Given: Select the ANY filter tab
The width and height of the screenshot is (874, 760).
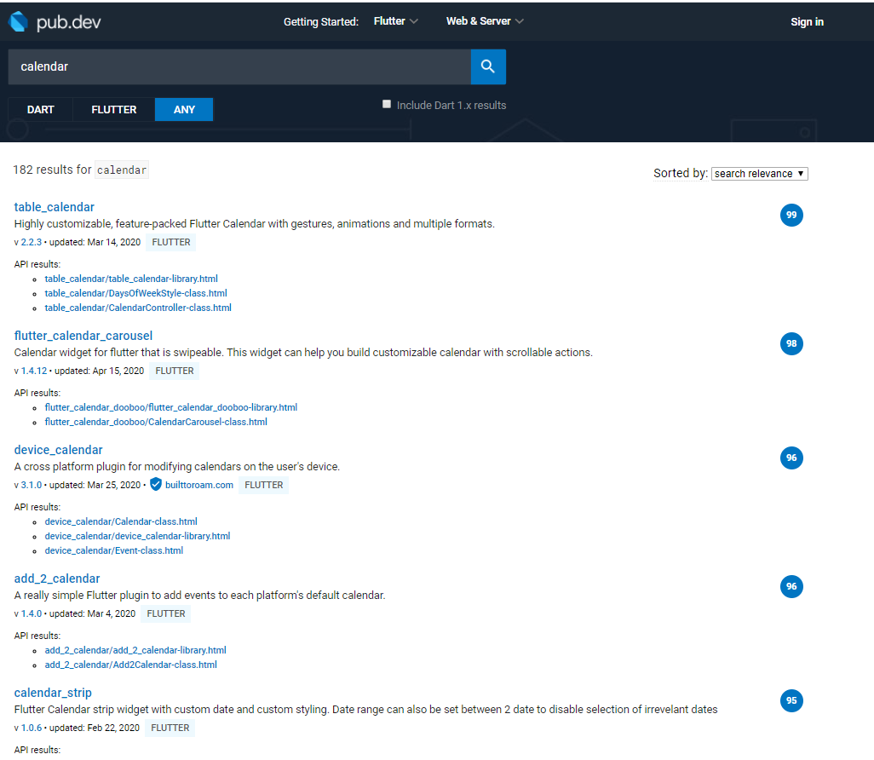Looking at the screenshot, I should click(x=184, y=110).
